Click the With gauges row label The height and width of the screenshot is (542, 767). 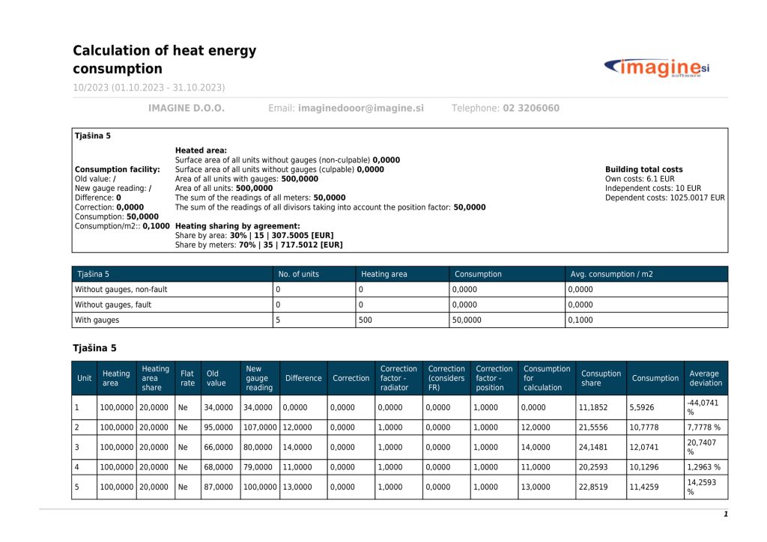(x=97, y=320)
